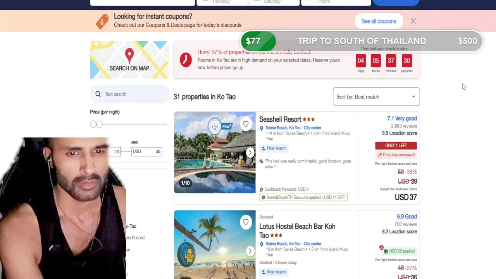Open the Sort by: Best match dropdown
Screen dimensions: 496x279
(x=376, y=96)
